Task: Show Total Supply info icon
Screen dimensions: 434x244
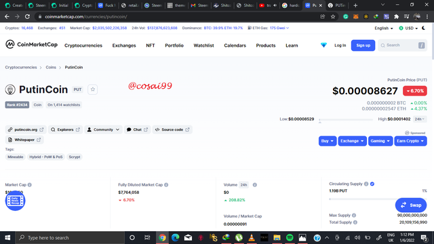Action: tap(355, 222)
